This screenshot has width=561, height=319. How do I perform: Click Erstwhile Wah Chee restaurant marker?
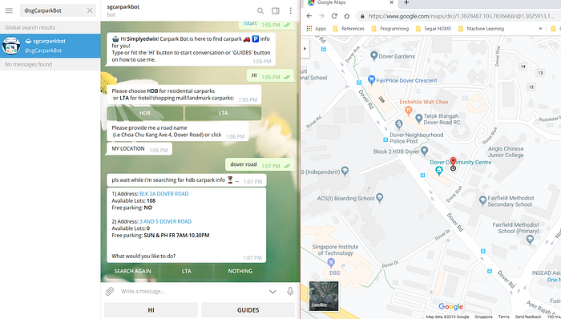(x=408, y=111)
